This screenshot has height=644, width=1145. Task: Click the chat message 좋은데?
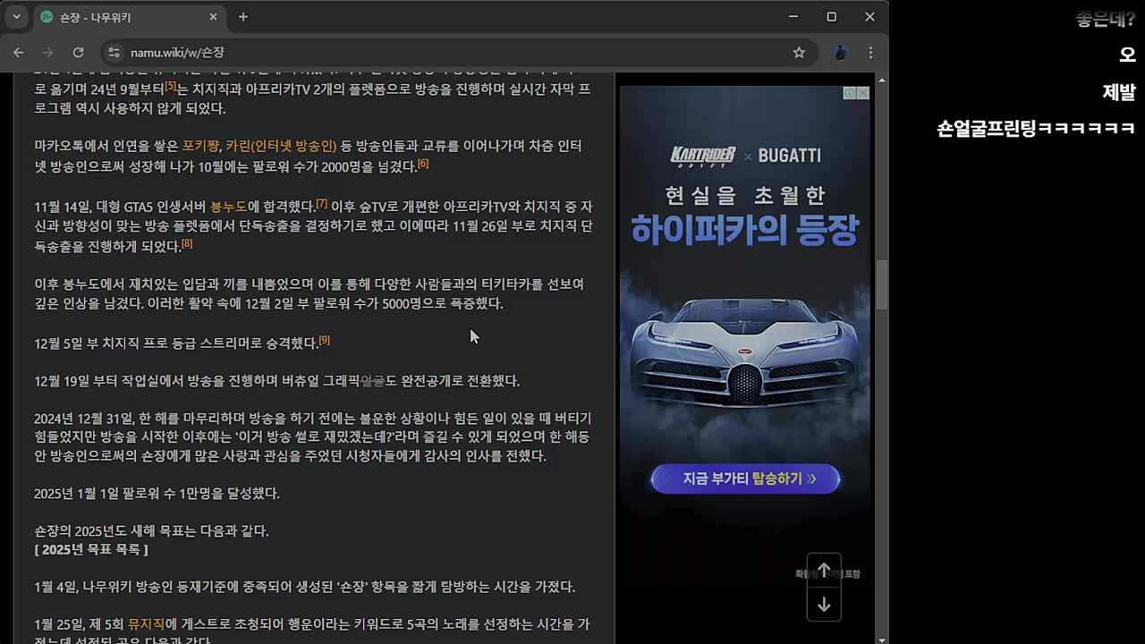(1106, 20)
